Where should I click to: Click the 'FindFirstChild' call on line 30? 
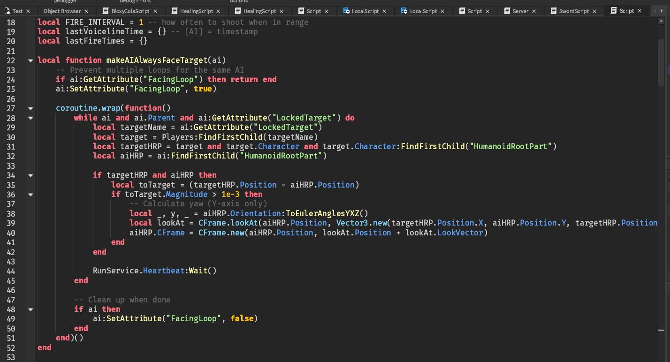[x=230, y=137]
